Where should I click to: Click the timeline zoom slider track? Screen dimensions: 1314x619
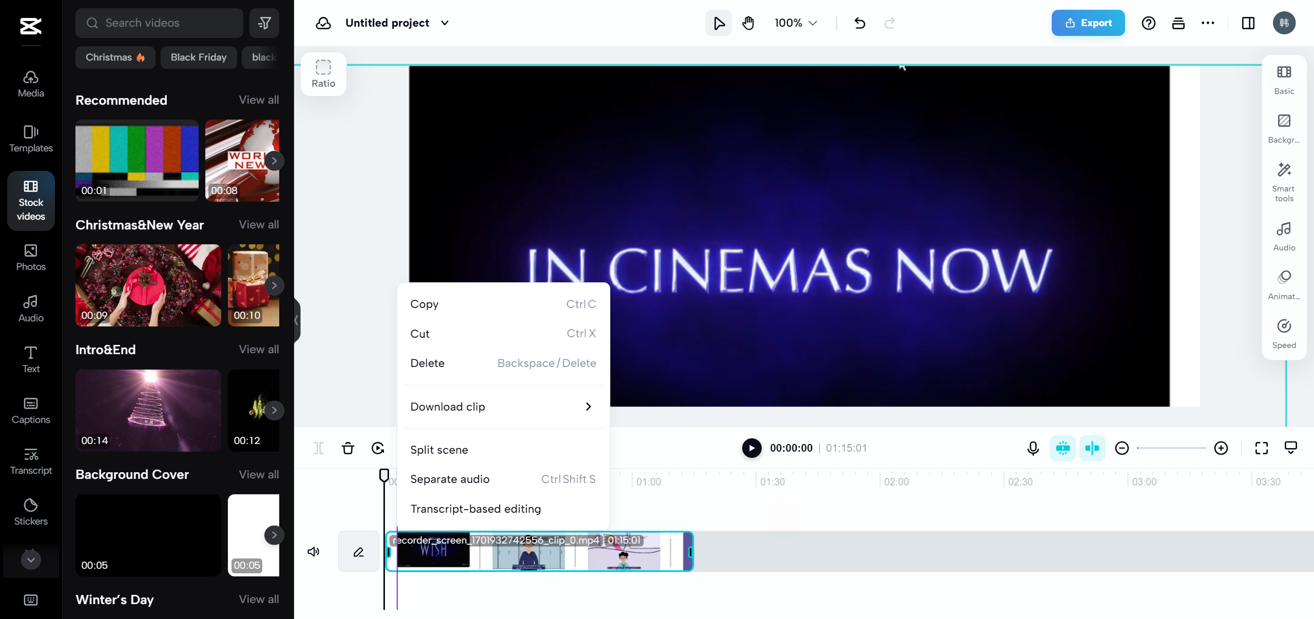pyautogui.click(x=1171, y=448)
